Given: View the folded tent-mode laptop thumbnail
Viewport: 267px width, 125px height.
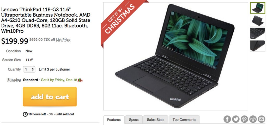Looking at the screenshot, I should [257, 21].
